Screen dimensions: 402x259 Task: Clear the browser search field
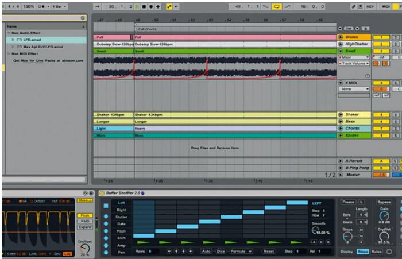click(83, 18)
